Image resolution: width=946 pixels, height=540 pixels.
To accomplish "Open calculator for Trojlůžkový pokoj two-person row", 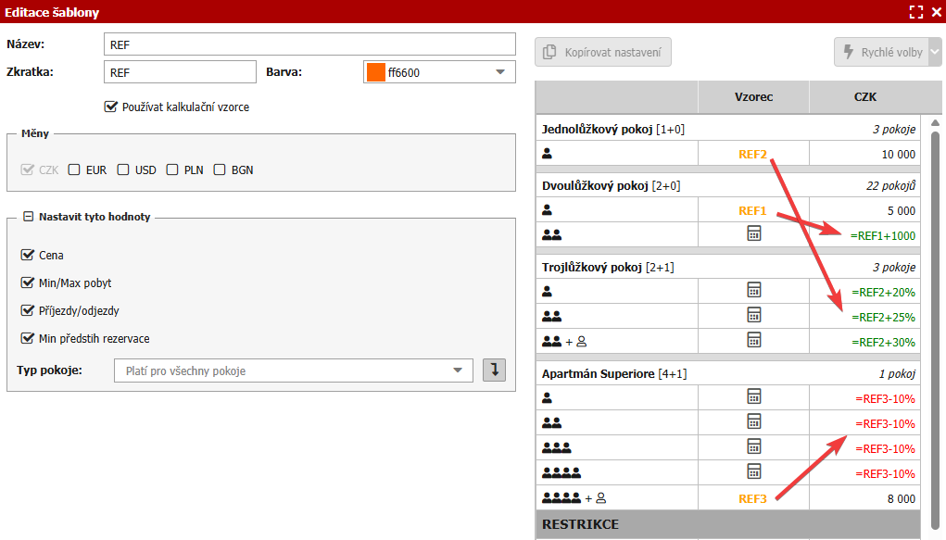I will [x=753, y=316].
